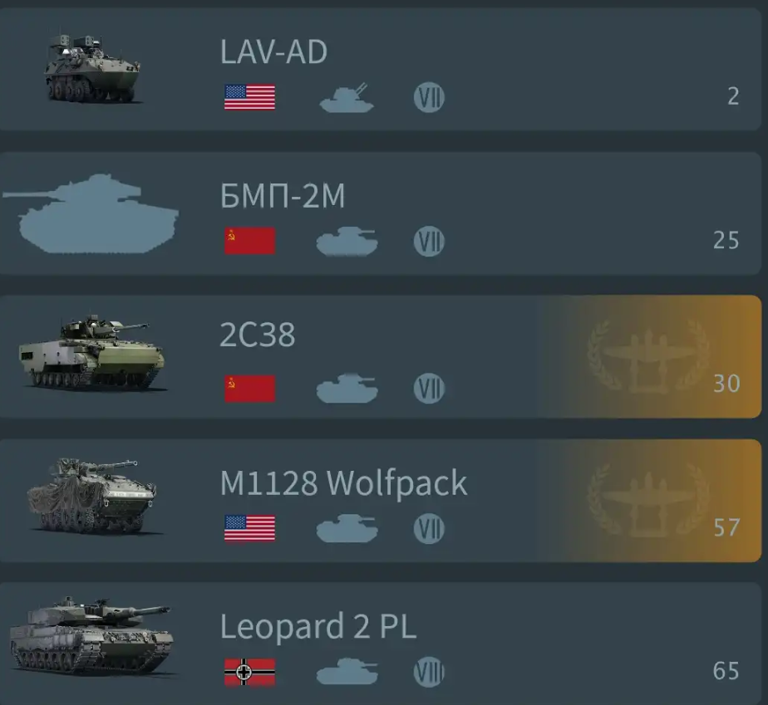Open the M1128 Wolfpack name link
The width and height of the screenshot is (768, 705).
pos(343,484)
